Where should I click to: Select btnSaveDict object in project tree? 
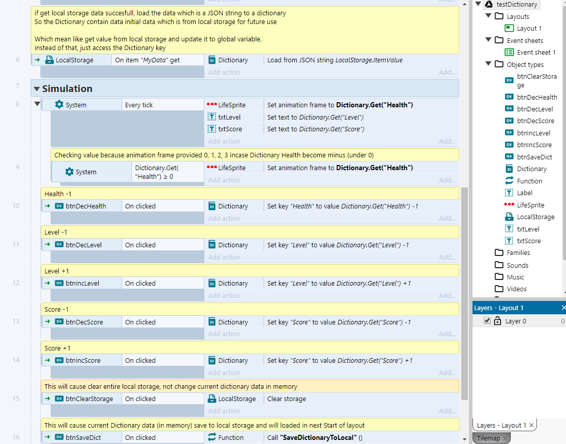point(534,157)
